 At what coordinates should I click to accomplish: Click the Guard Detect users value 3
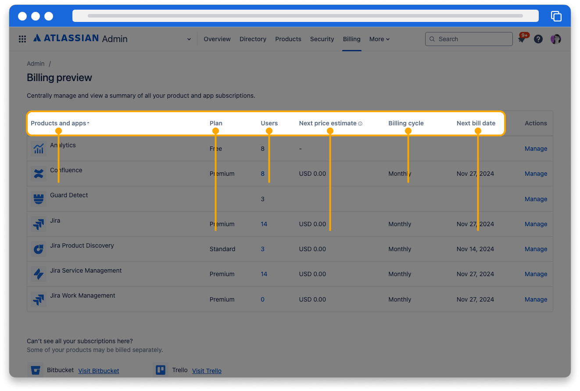[263, 199]
